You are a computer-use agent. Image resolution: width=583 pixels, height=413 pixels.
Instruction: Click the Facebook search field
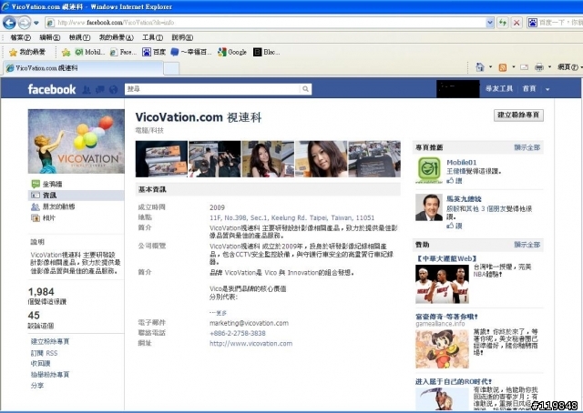point(212,89)
